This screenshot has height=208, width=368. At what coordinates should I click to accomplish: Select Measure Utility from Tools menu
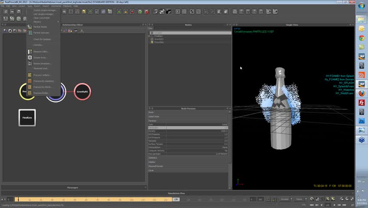coord(41,52)
